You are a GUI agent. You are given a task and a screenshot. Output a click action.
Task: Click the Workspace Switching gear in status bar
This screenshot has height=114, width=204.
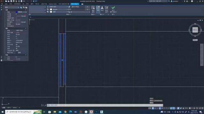(190, 108)
